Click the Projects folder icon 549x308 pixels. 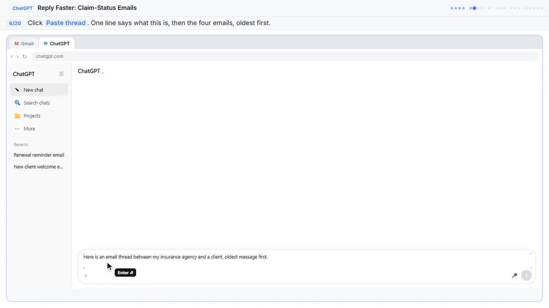(17, 116)
